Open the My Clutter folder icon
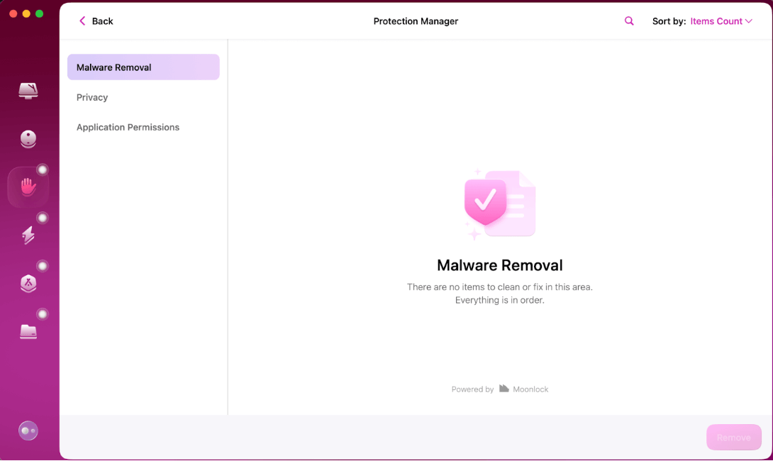 point(28,331)
